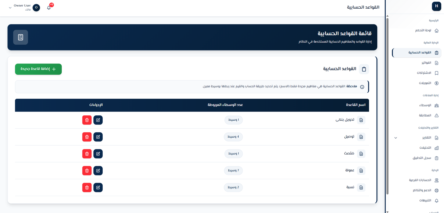Open the Owner User dropdown arrow
Image resolution: width=444 pixels, height=213 pixels.
(x=10, y=8)
